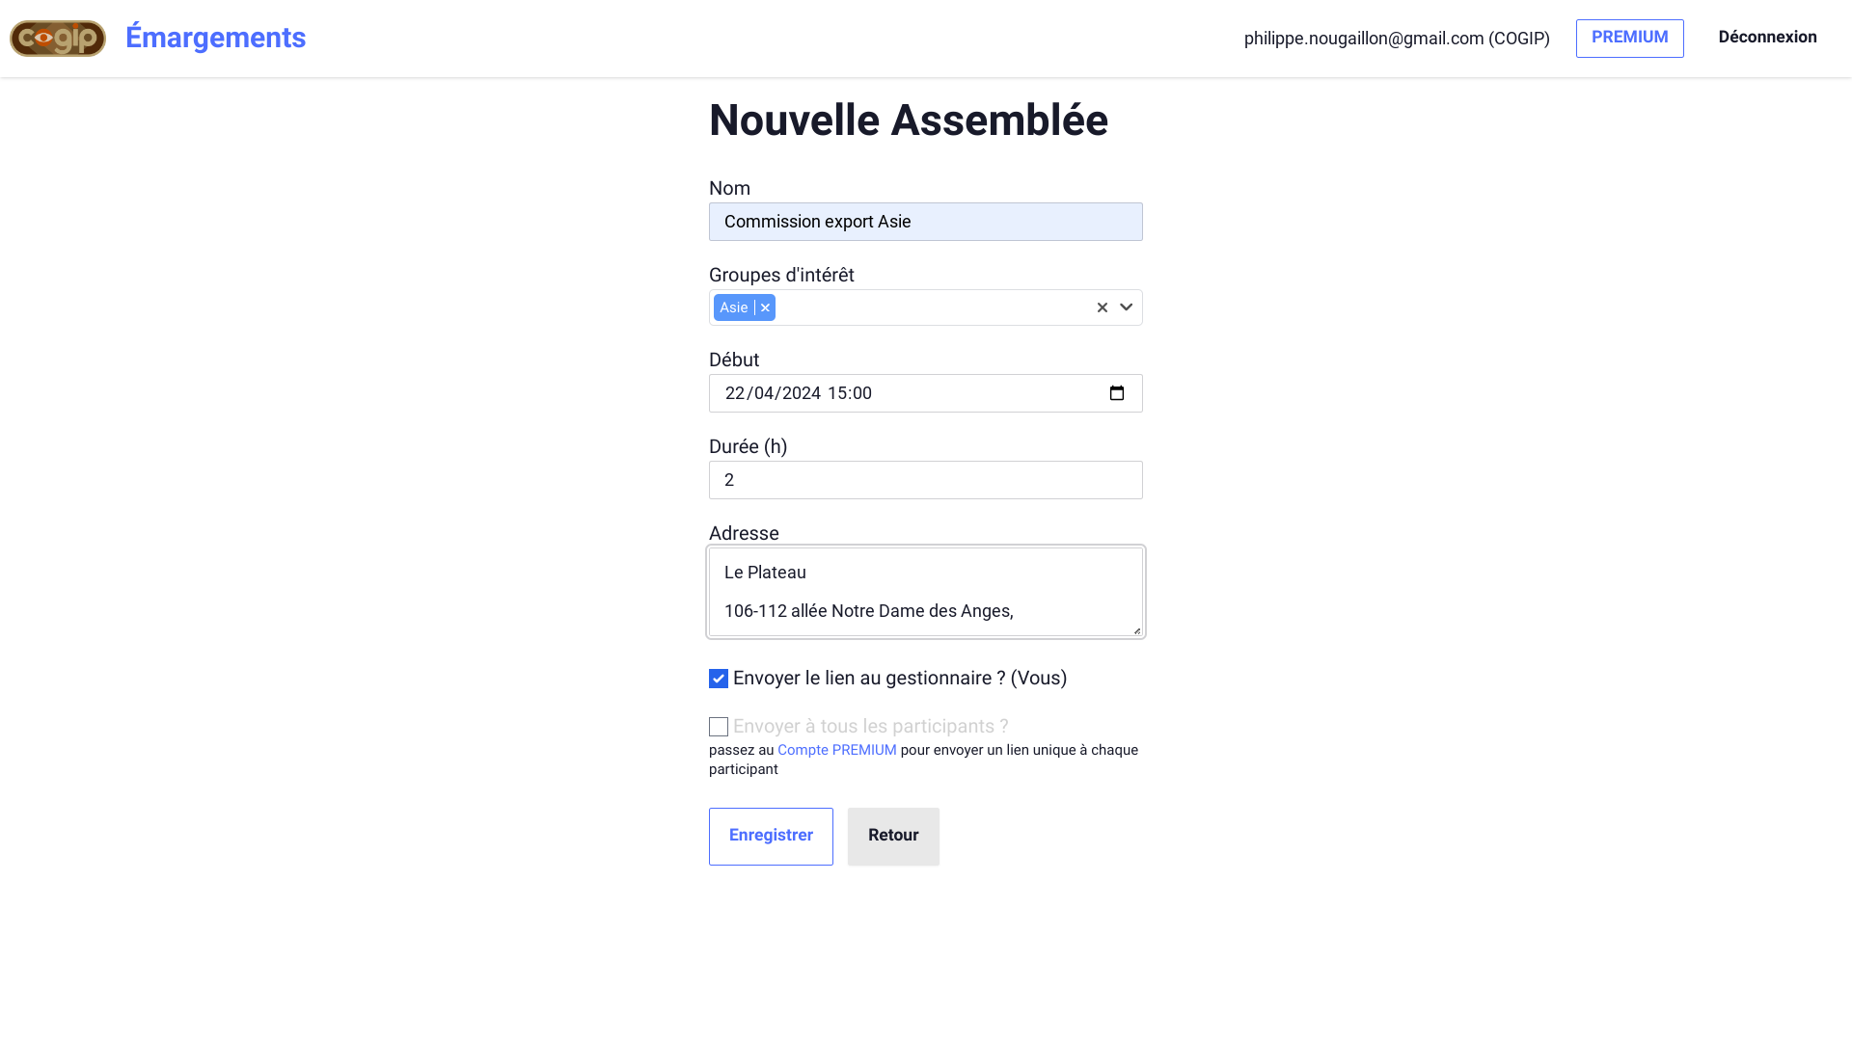Image resolution: width=1852 pixels, height=1041 pixels.
Task: Open the calendar date picker icon
Action: click(x=1117, y=393)
